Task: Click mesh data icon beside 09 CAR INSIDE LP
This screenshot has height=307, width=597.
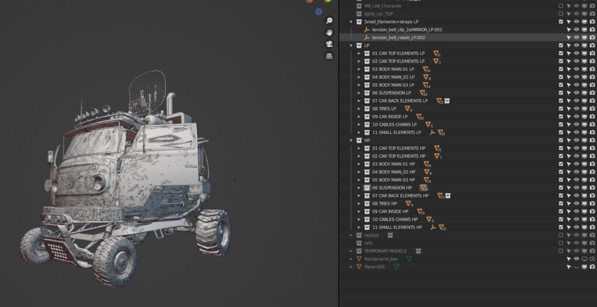Action: pyautogui.click(x=419, y=117)
